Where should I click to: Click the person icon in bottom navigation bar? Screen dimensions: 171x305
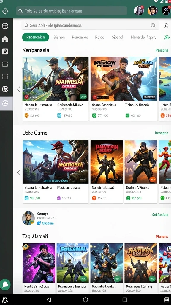pos(5,300)
